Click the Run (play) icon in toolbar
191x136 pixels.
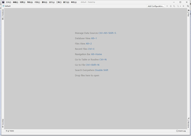167,6
